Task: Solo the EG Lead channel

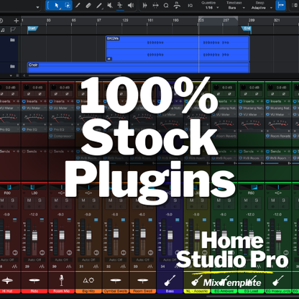Action: click(256, 200)
